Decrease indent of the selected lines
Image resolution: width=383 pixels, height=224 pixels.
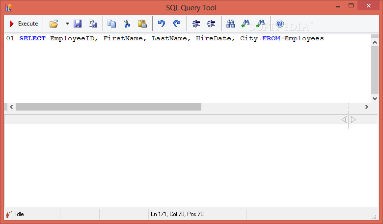click(196, 24)
